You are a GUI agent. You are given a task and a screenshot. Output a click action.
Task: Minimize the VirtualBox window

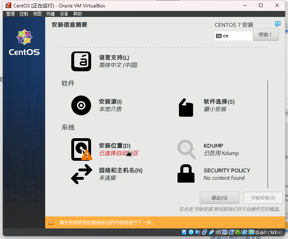(x=245, y=5)
